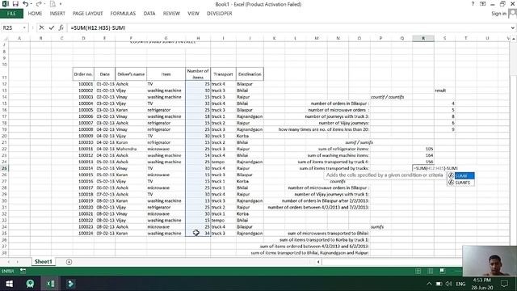Click the 'Driver's name' header cell
The height and width of the screenshot is (291, 517).
131,74
